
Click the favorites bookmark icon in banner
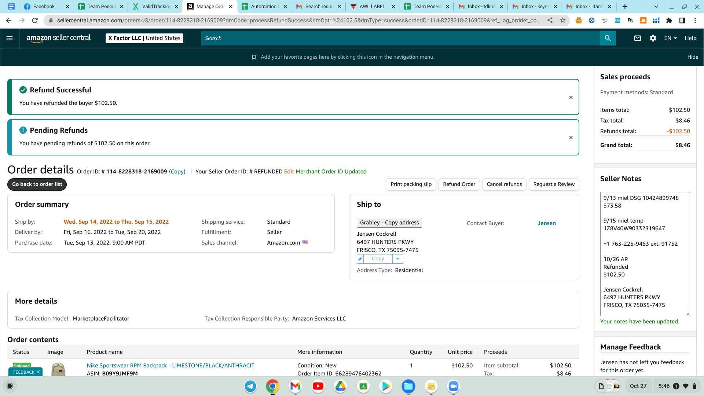coord(254,57)
